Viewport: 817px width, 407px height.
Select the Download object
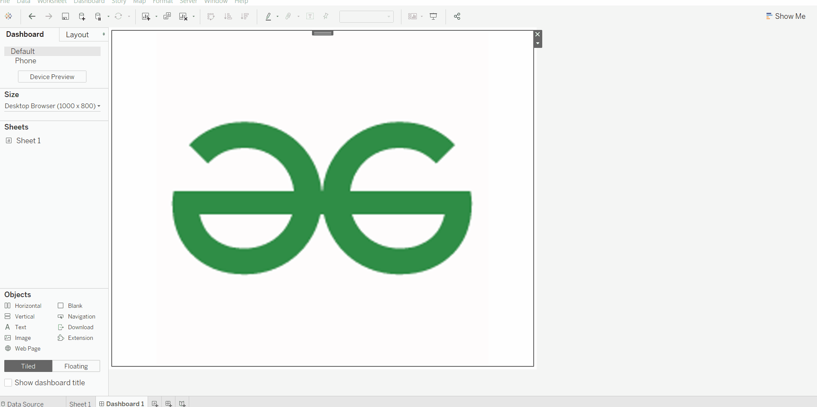pyautogui.click(x=75, y=327)
